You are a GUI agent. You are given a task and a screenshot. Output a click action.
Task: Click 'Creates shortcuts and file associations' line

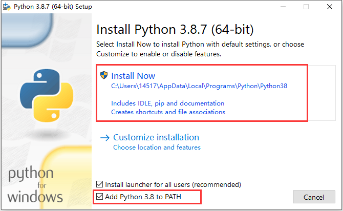pos(168,112)
